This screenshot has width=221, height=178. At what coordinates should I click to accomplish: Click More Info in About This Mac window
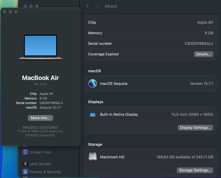[x=40, y=118]
